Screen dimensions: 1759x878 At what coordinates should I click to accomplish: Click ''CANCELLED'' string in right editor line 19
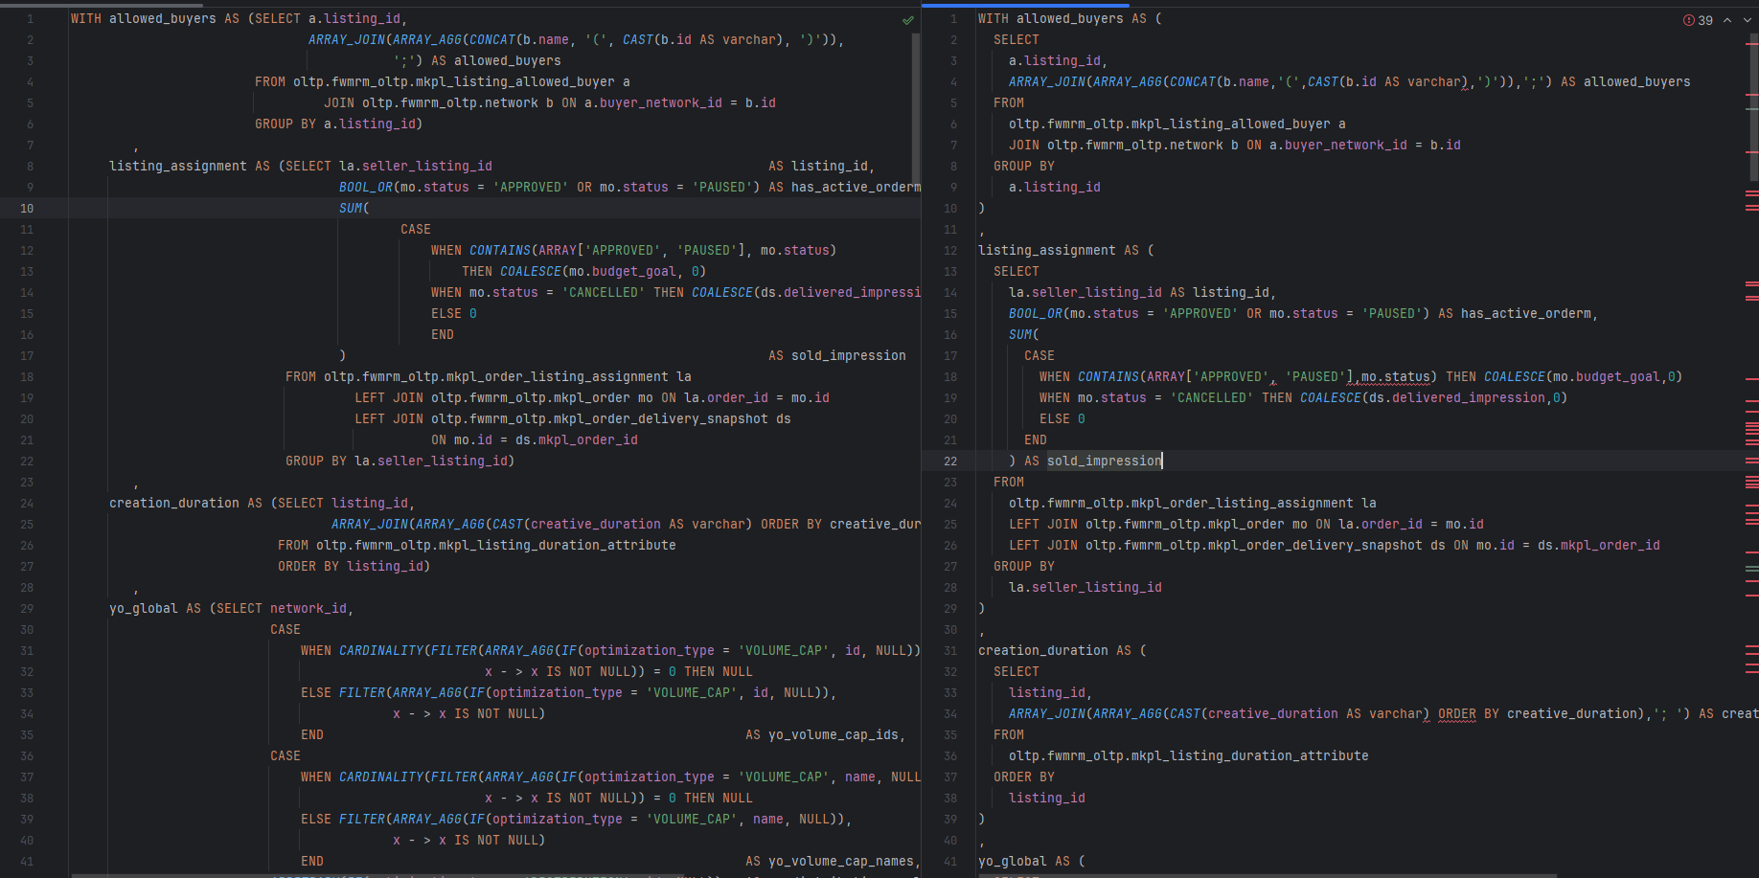pyautogui.click(x=1212, y=397)
